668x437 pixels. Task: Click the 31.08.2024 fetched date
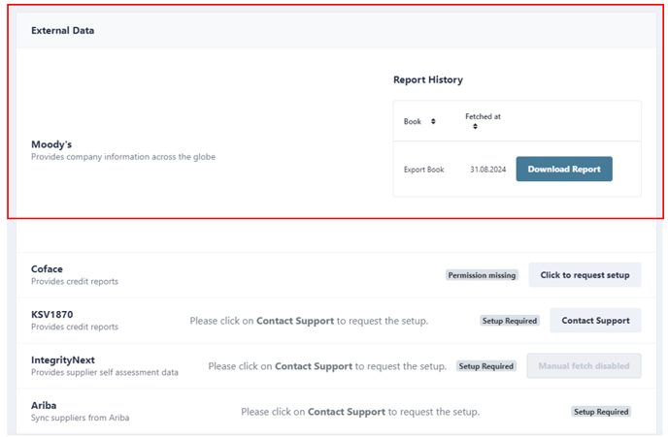(x=487, y=170)
